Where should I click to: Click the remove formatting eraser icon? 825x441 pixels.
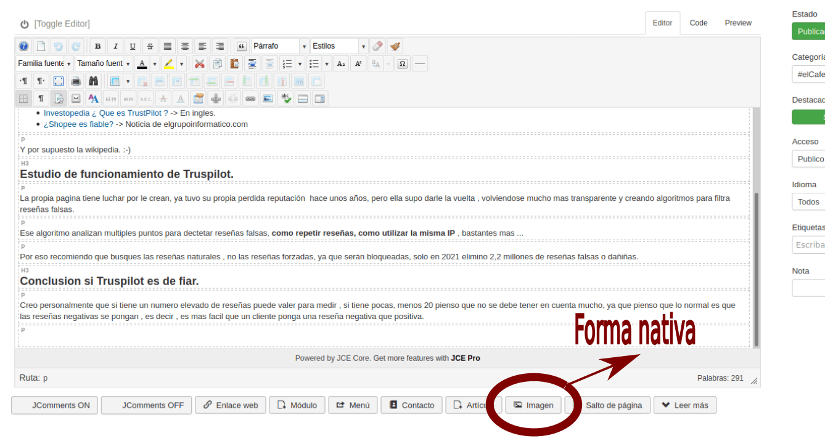click(378, 46)
